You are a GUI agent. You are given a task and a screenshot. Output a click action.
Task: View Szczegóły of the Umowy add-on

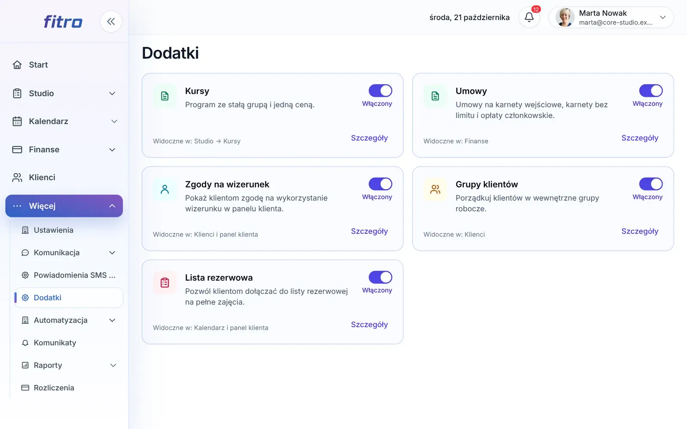(x=640, y=138)
